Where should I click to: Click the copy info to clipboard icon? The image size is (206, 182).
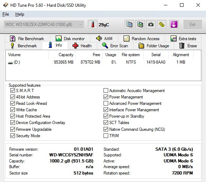(129, 25)
